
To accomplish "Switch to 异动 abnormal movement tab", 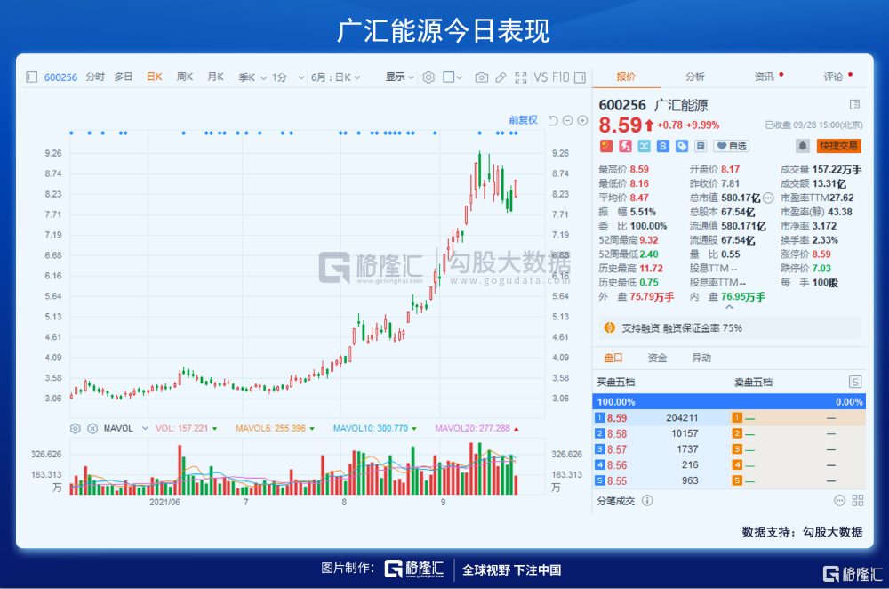I will (x=701, y=358).
